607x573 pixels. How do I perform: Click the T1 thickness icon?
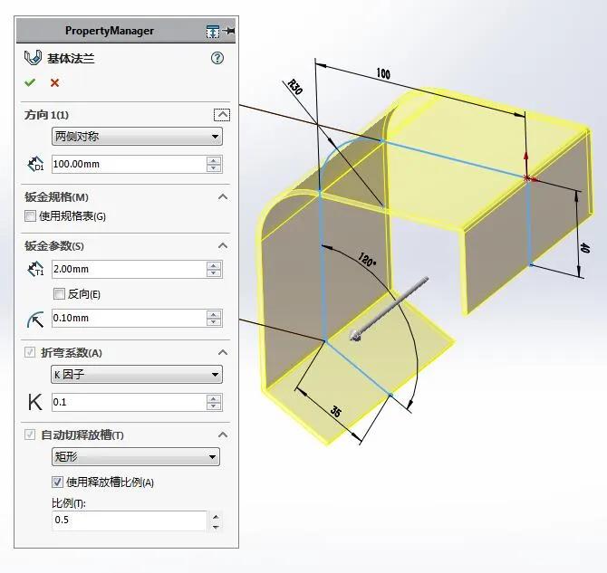click(35, 269)
